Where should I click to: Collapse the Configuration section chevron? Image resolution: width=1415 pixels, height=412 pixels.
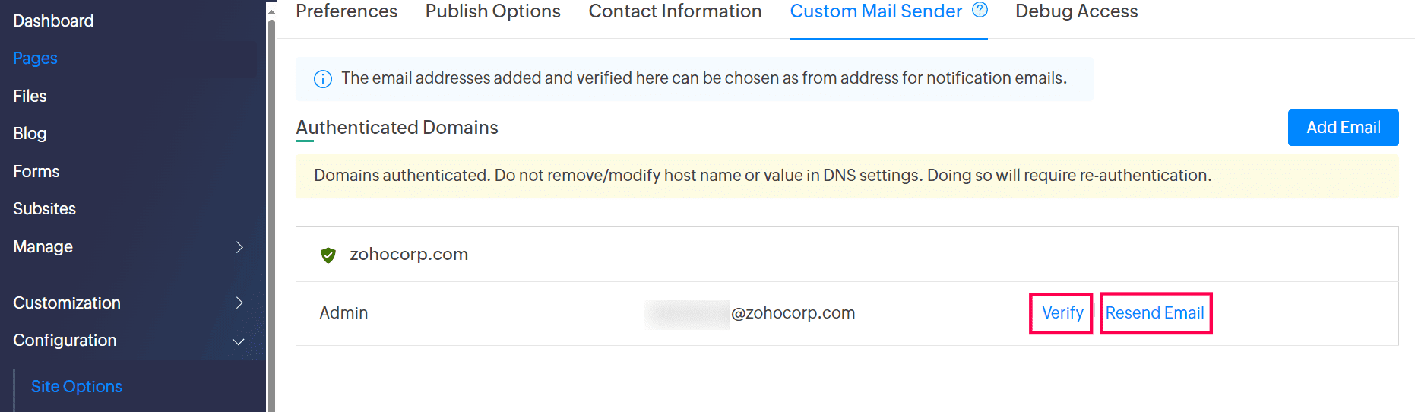pos(238,341)
